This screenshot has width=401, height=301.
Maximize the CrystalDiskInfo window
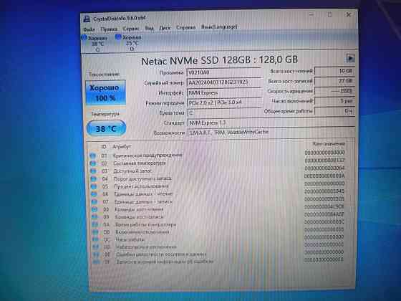click(330, 15)
